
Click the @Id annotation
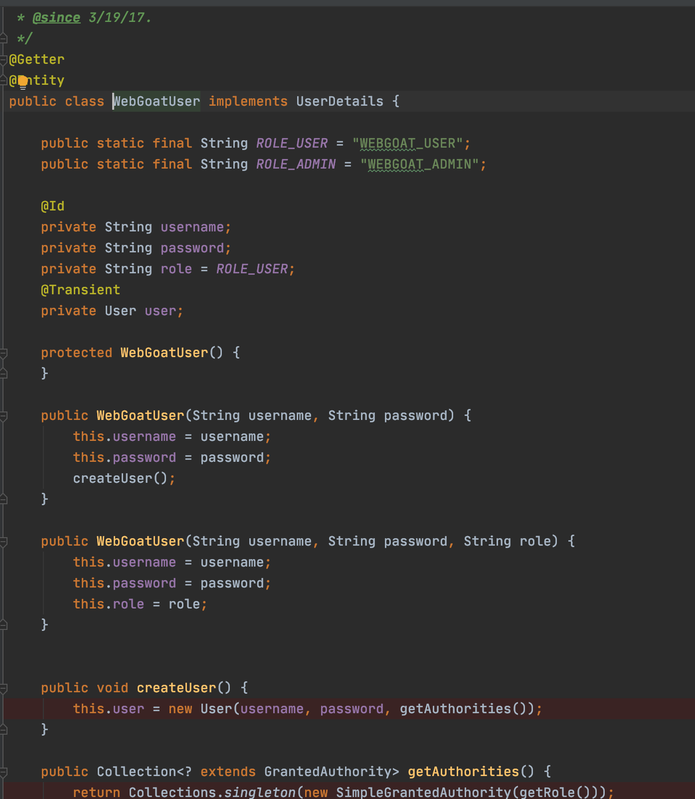coord(52,206)
